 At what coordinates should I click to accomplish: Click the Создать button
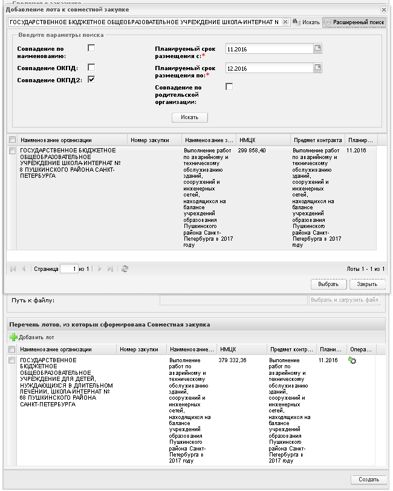(x=369, y=480)
